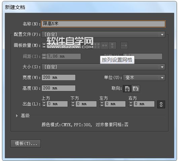Click the 宽度 width field showing 200 mm
This screenshot has width=179, height=161.
(x=59, y=77)
